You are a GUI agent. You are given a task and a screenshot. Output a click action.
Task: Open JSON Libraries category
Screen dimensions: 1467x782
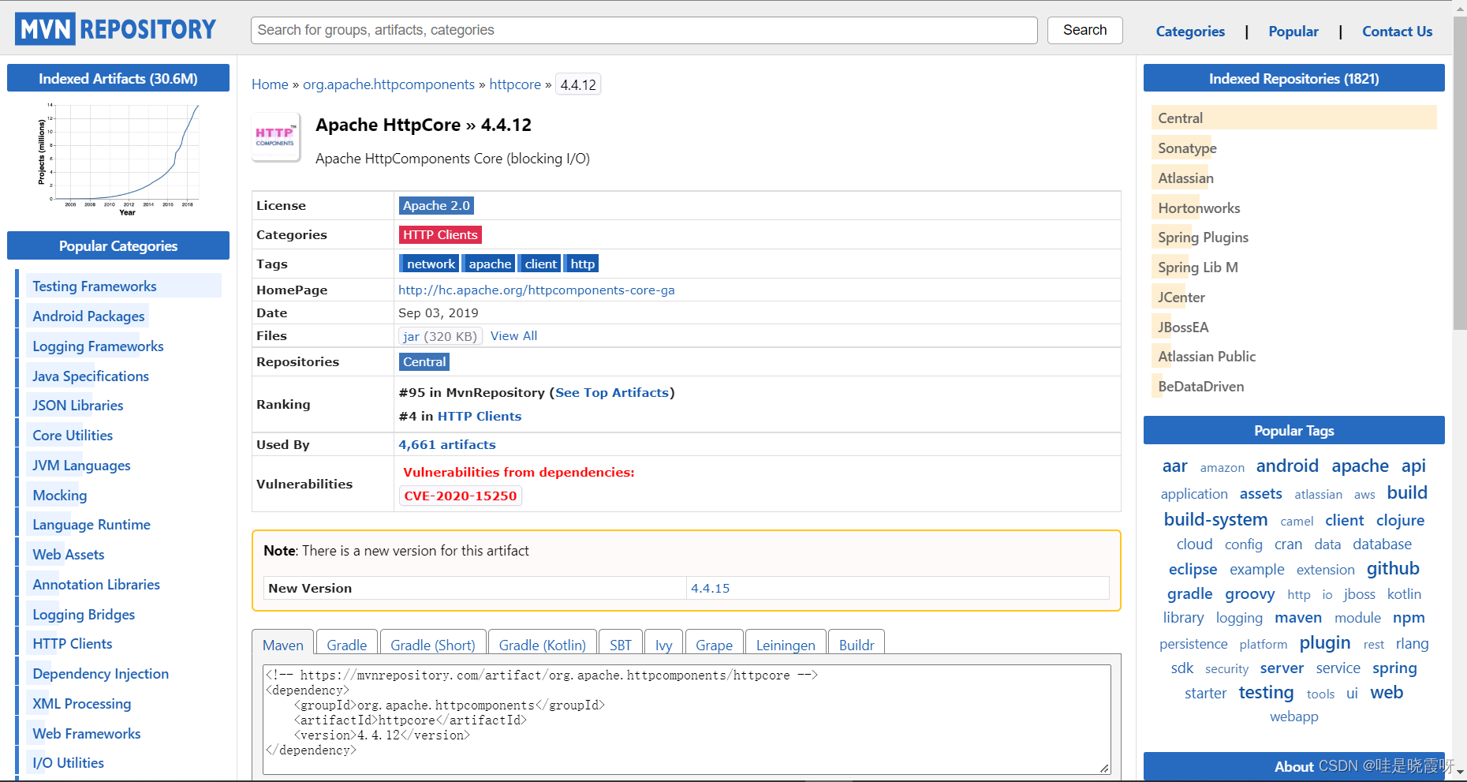[78, 405]
